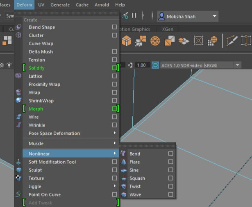The image size is (252, 207).
Task: Click the viewport light bulb icon
Action: pos(9,65)
